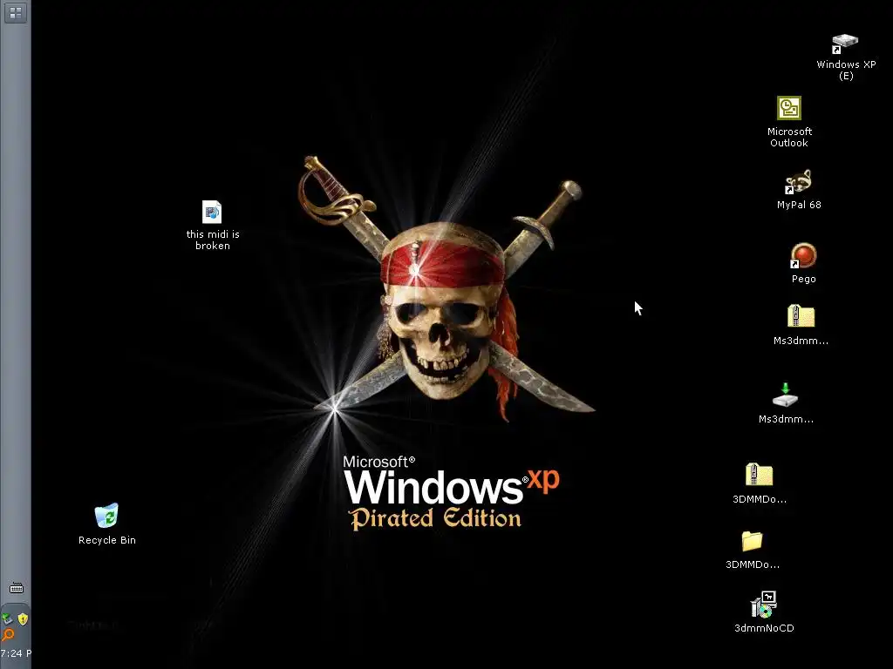Select the Ms3dmm zipped folder icon
Image resolution: width=893 pixels, height=669 pixels.
pyautogui.click(x=801, y=325)
